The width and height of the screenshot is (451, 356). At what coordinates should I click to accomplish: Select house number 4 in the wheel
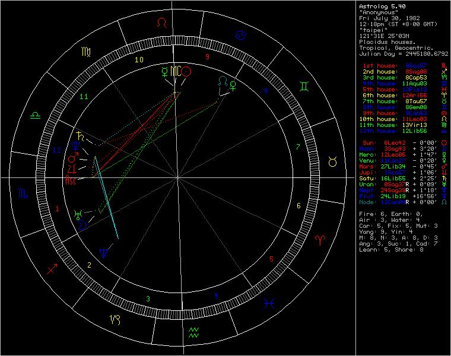[x=216, y=295]
